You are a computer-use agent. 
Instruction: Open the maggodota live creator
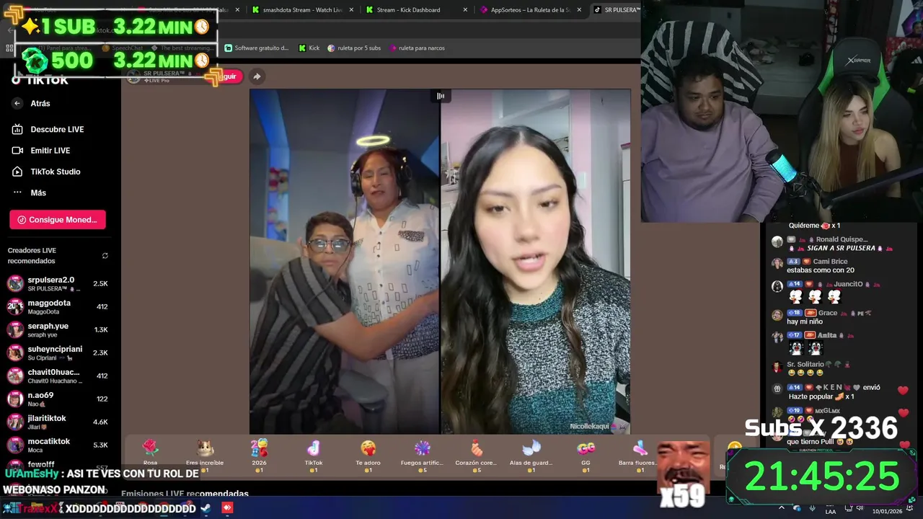click(x=58, y=306)
